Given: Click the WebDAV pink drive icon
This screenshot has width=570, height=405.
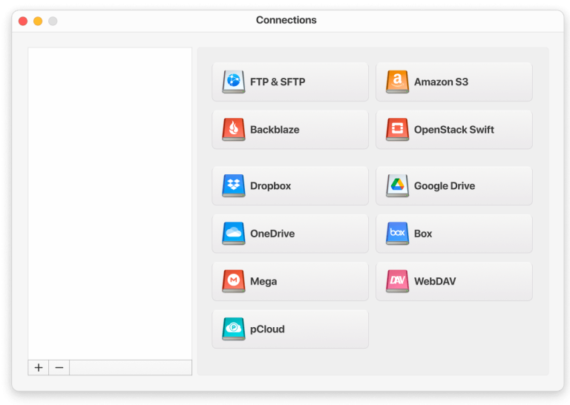Looking at the screenshot, I should pos(398,281).
